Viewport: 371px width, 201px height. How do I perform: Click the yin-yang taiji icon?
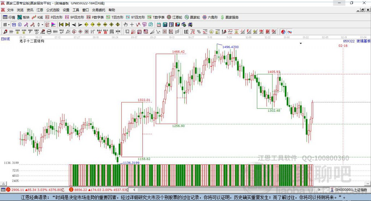283,32
